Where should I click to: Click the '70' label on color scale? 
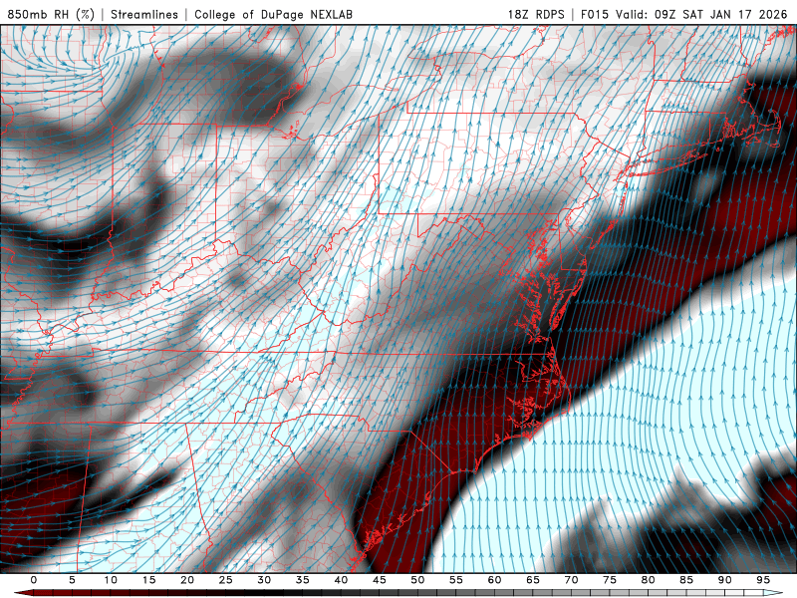point(571,580)
